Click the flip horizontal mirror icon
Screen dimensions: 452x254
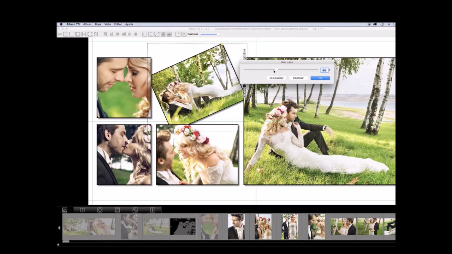(x=96, y=34)
